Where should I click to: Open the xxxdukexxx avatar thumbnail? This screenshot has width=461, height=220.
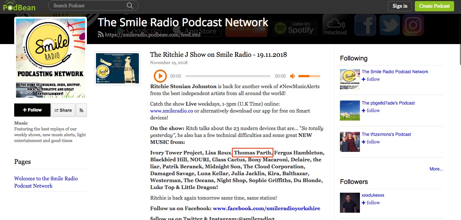point(350,203)
